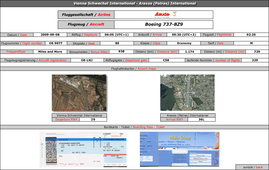Click departure gate value C58
This screenshot has height=170, width=269.
point(166,60)
